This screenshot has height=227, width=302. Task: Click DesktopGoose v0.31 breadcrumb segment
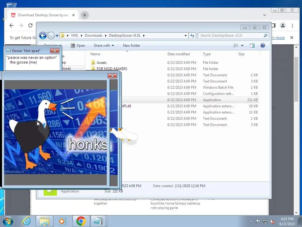pos(125,35)
